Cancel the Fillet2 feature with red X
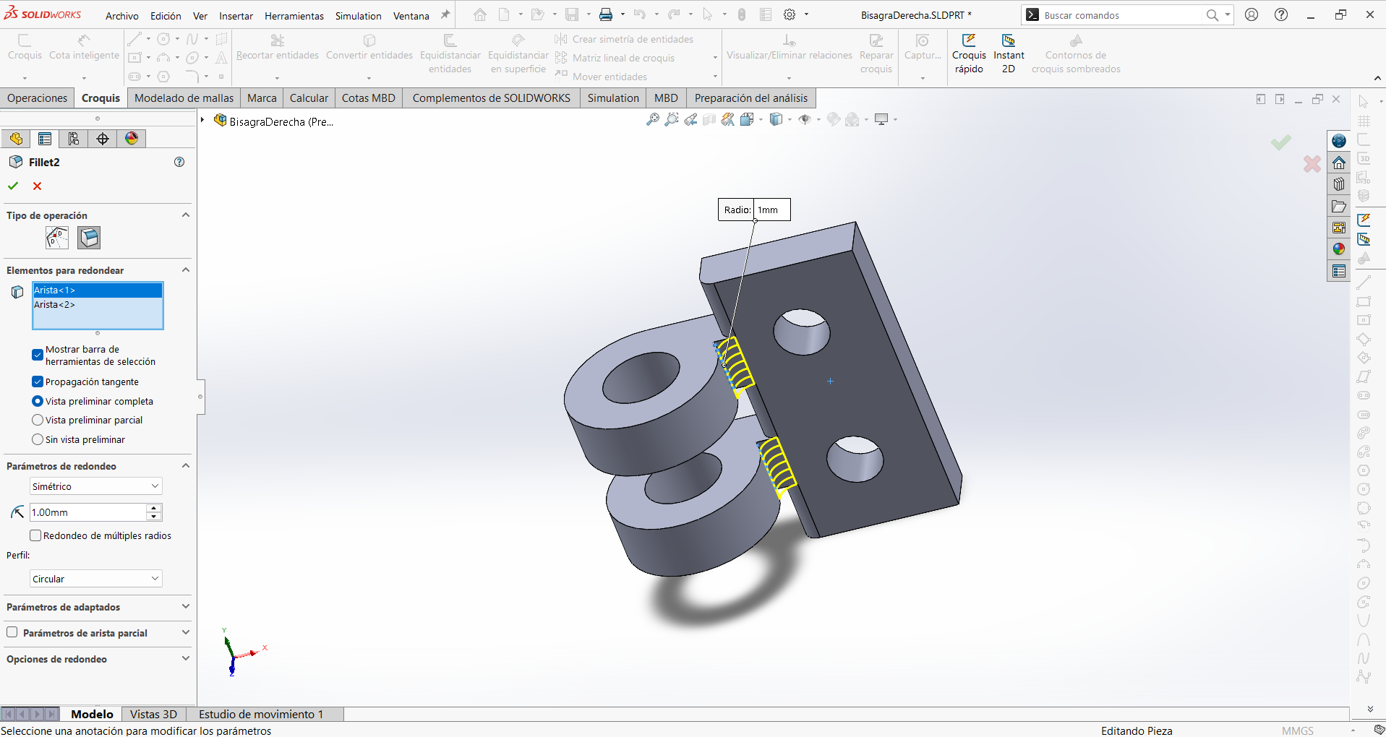This screenshot has width=1386, height=737. tap(38, 186)
